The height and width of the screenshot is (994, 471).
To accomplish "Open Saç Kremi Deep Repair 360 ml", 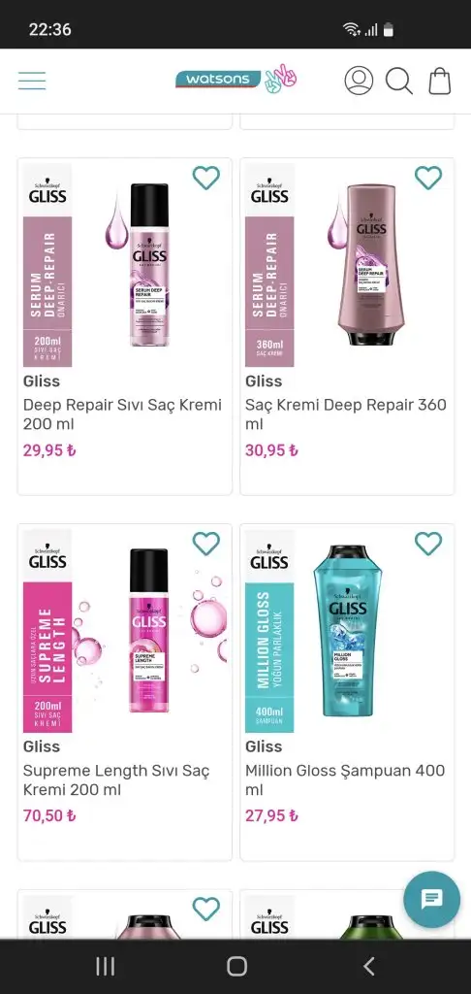I will click(x=346, y=414).
